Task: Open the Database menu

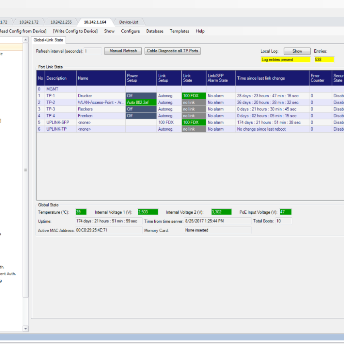Action: [x=155, y=31]
